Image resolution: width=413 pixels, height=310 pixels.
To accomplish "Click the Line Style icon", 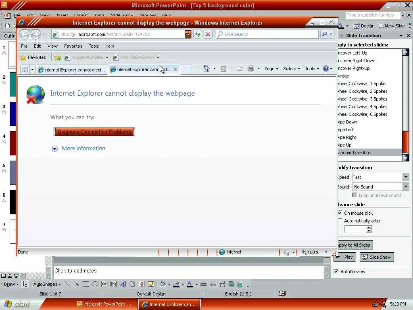I will (x=203, y=284).
